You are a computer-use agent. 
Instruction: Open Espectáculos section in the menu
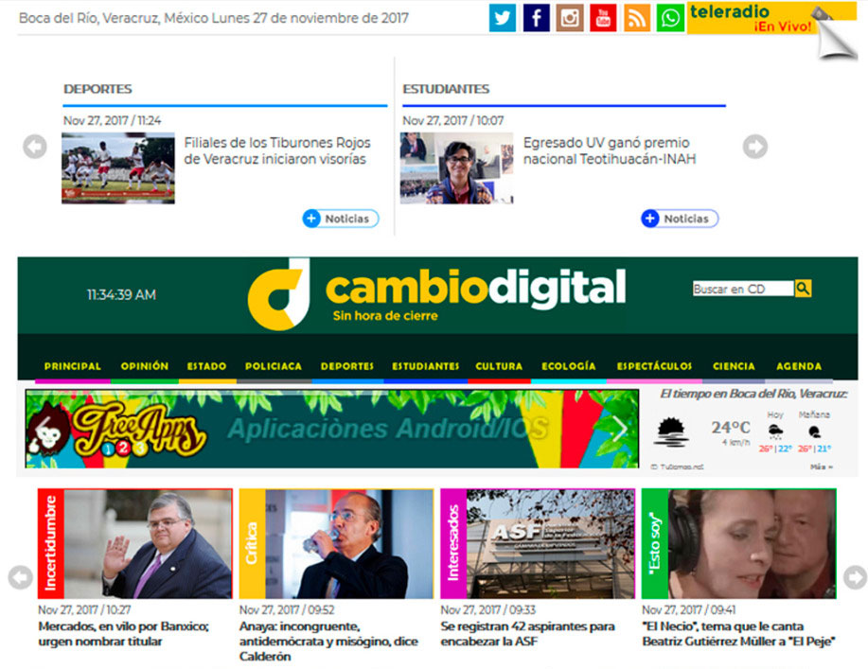(654, 366)
